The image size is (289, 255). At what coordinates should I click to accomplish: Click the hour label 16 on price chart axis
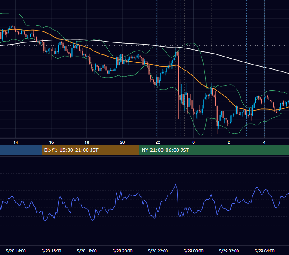pos(51,142)
